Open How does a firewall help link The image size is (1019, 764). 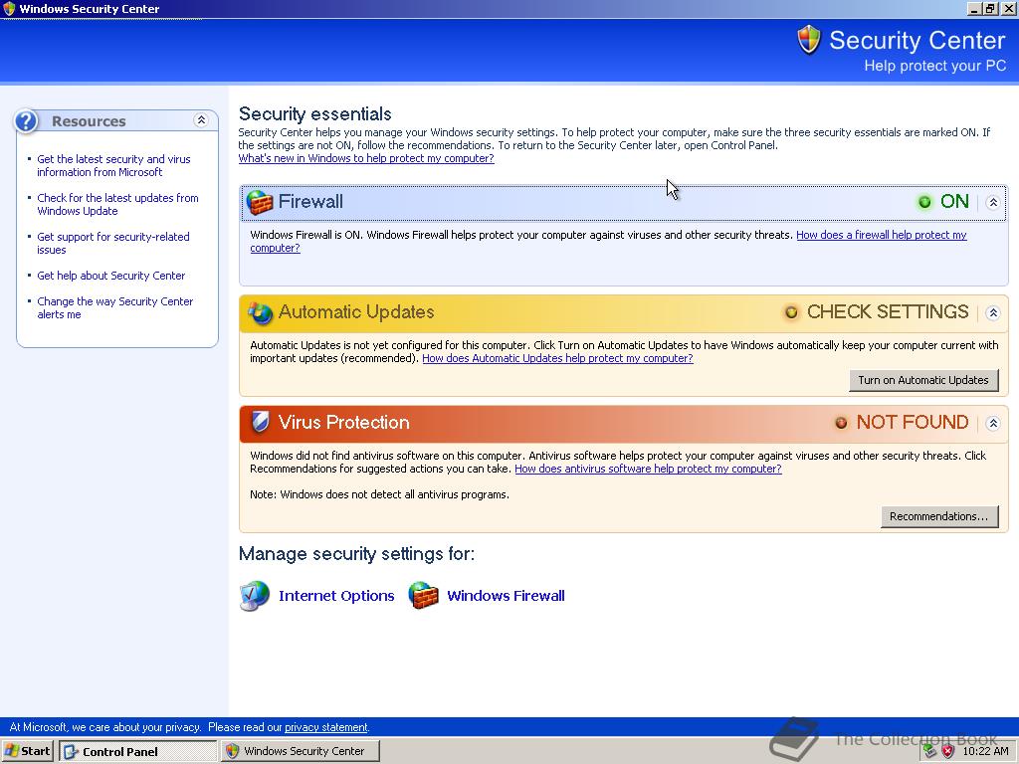[882, 235]
